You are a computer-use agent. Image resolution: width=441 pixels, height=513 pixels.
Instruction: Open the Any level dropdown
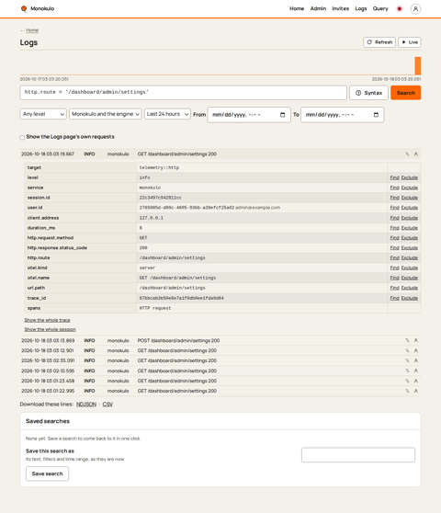pos(43,114)
